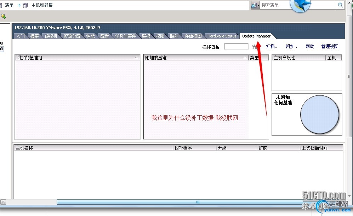Click the 类型 column header

[258, 58]
